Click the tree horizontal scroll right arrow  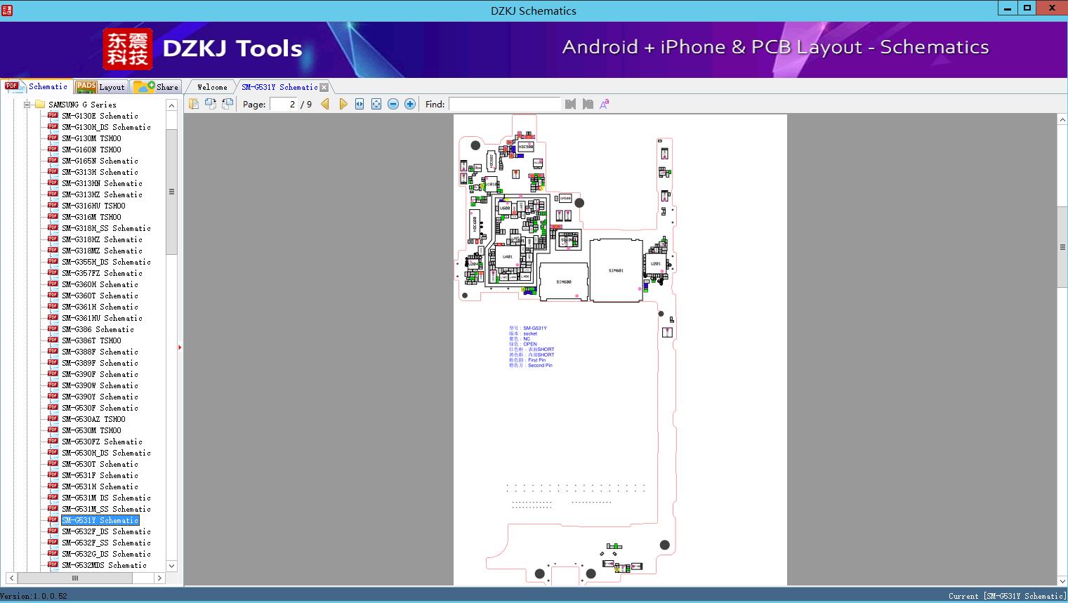pos(159,578)
